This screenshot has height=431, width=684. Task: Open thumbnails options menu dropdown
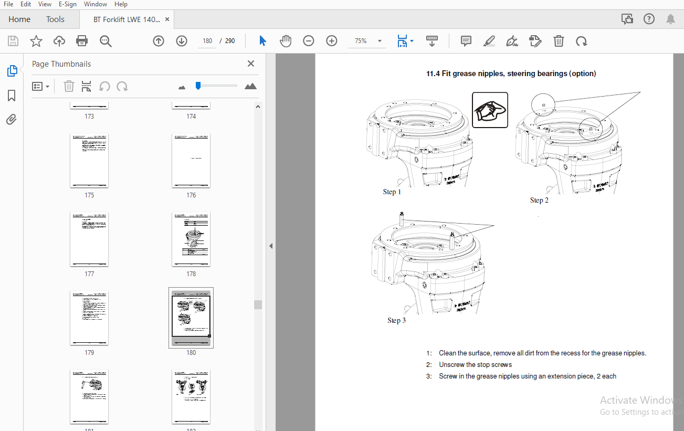tap(41, 86)
